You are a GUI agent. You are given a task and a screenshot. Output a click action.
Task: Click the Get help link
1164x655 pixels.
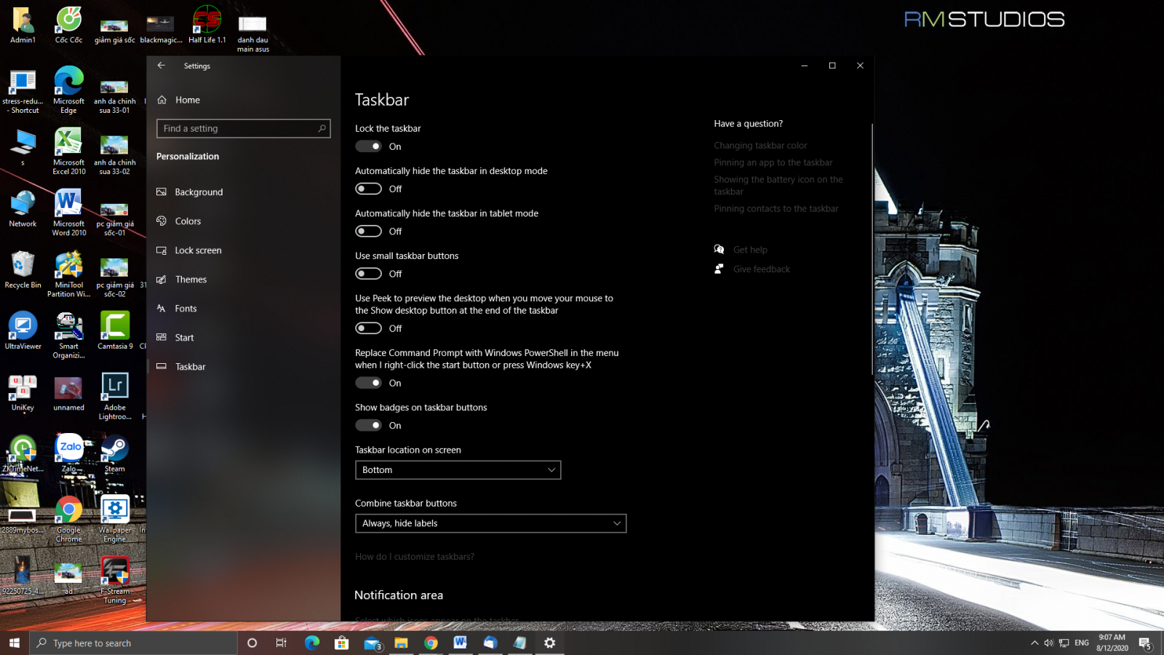click(x=750, y=250)
